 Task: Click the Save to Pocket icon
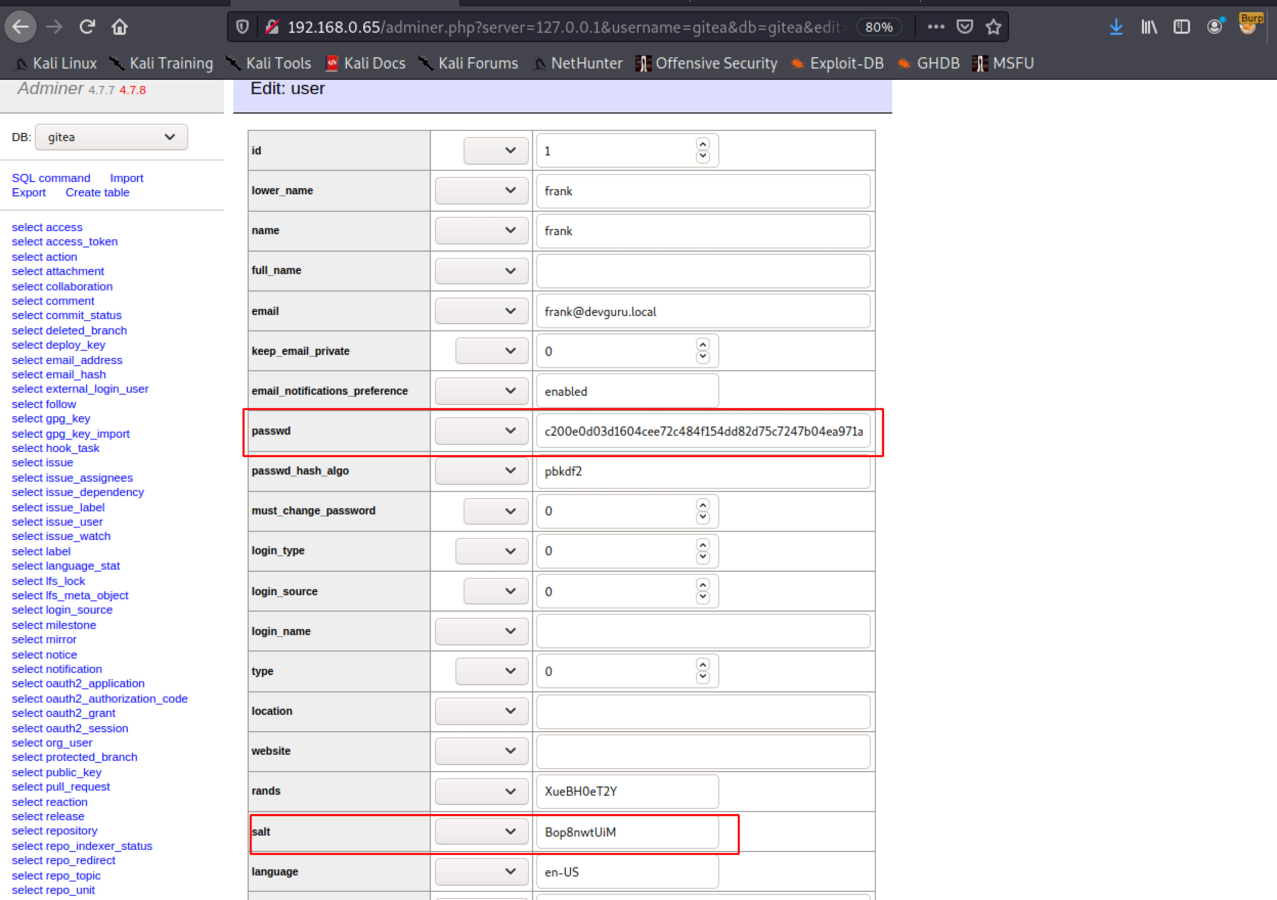tap(964, 27)
